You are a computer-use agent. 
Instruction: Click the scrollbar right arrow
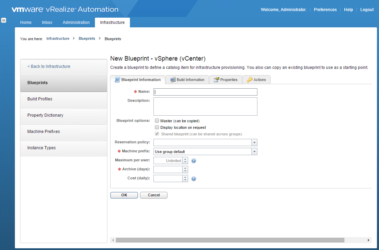point(369,240)
